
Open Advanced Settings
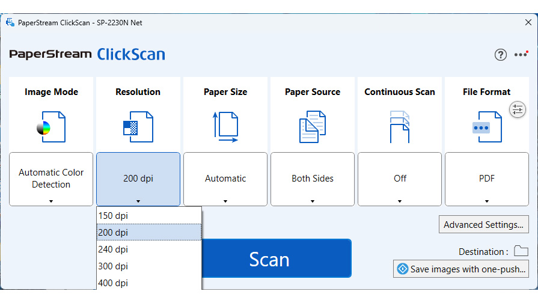[x=484, y=224]
